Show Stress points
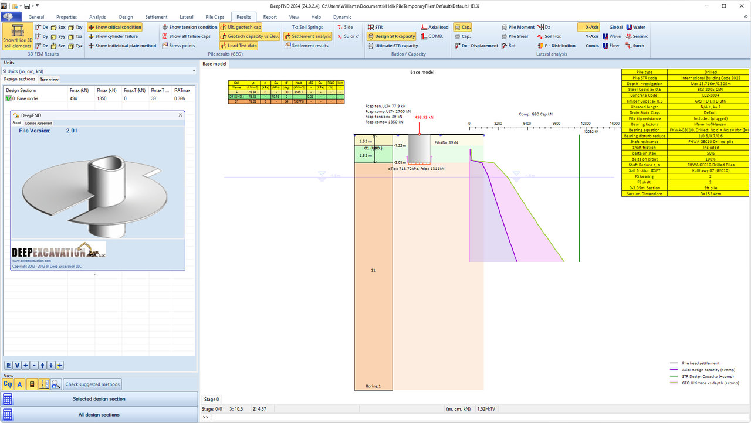Viewport: 751px width, 423px height. [178, 46]
